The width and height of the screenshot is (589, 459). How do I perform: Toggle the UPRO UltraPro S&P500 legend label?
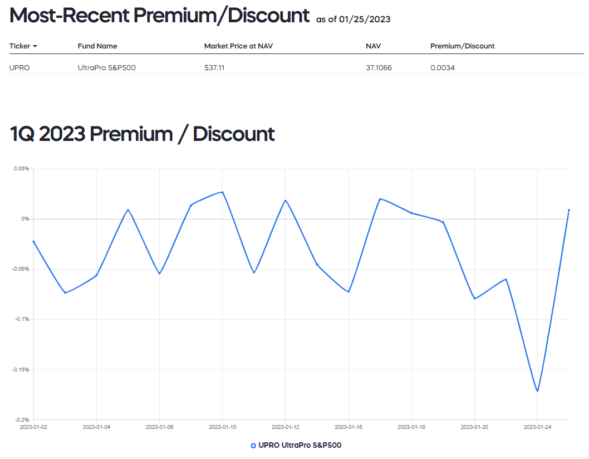(x=300, y=446)
